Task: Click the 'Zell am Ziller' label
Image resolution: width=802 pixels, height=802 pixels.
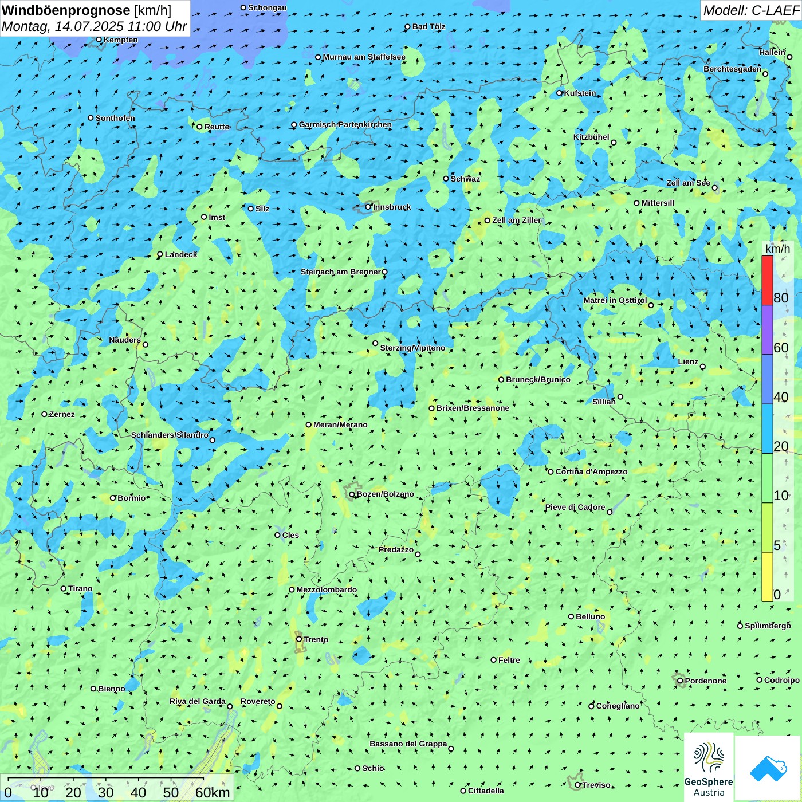Action: pos(517,220)
